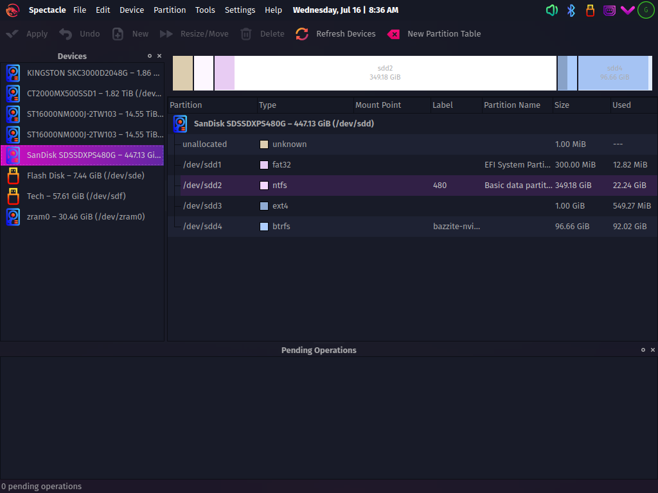Click the Refresh Devices button label
This screenshot has height=493, width=658.
click(x=346, y=34)
